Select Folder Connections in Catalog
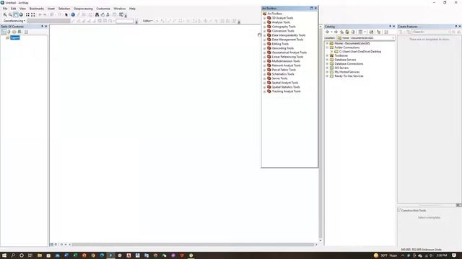 click(346, 47)
